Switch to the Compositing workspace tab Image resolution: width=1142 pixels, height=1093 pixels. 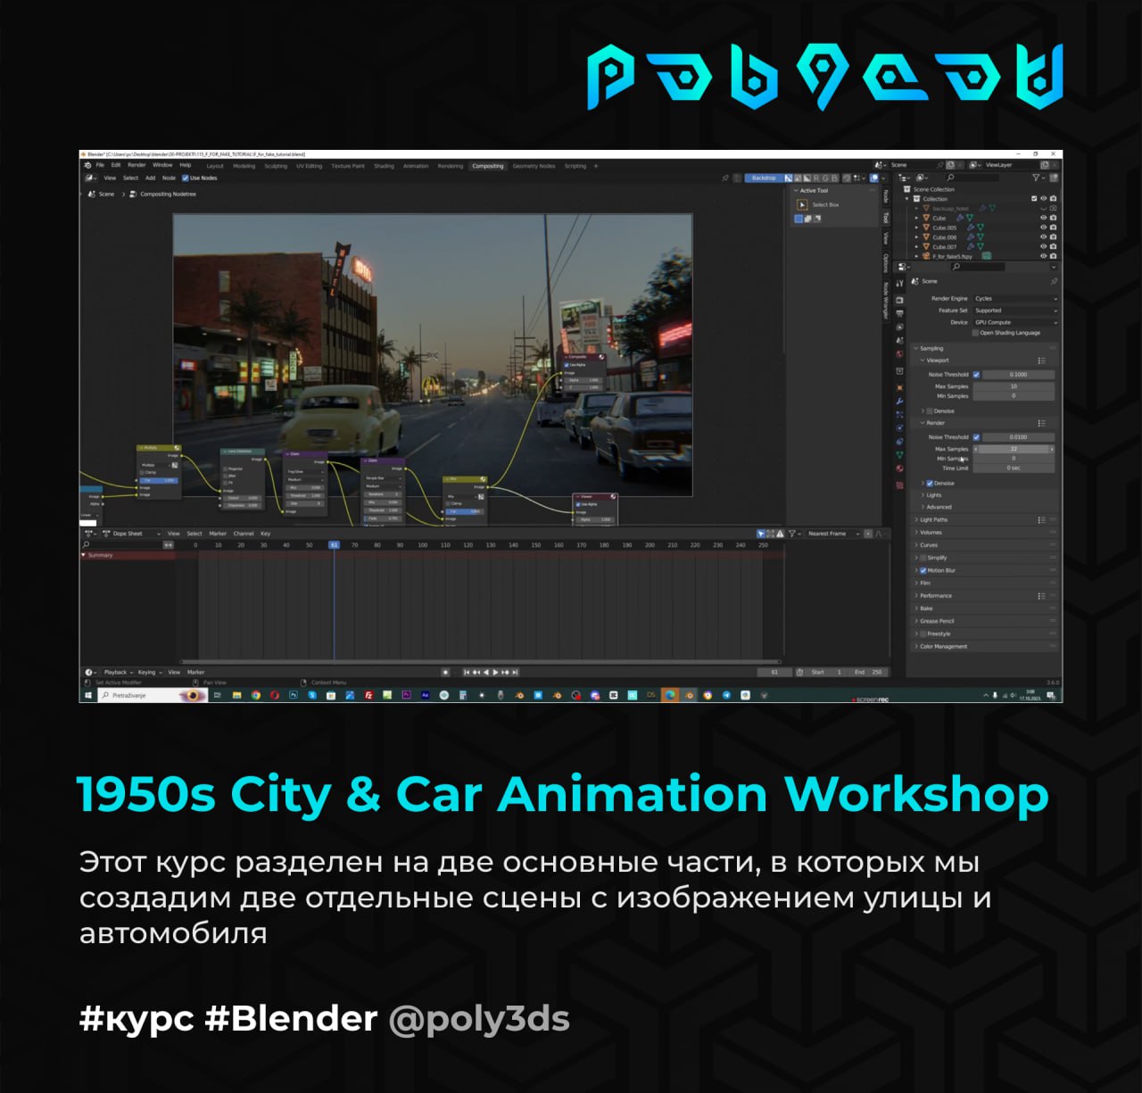point(488,166)
